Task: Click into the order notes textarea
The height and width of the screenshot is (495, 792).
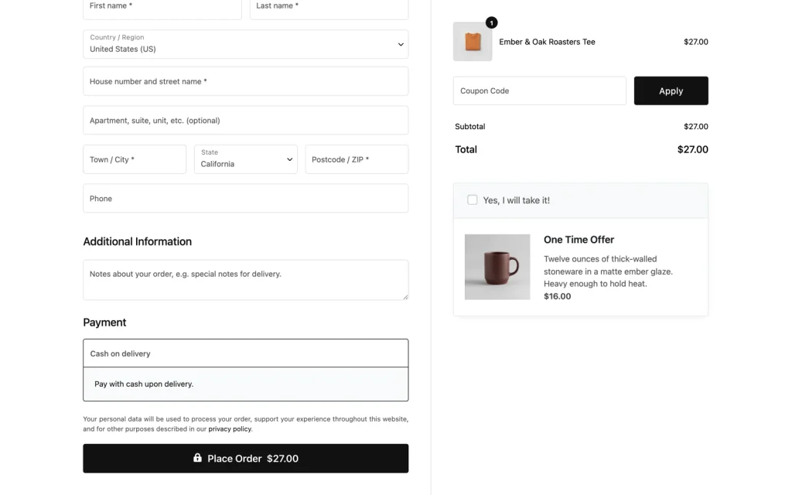Action: (x=245, y=280)
